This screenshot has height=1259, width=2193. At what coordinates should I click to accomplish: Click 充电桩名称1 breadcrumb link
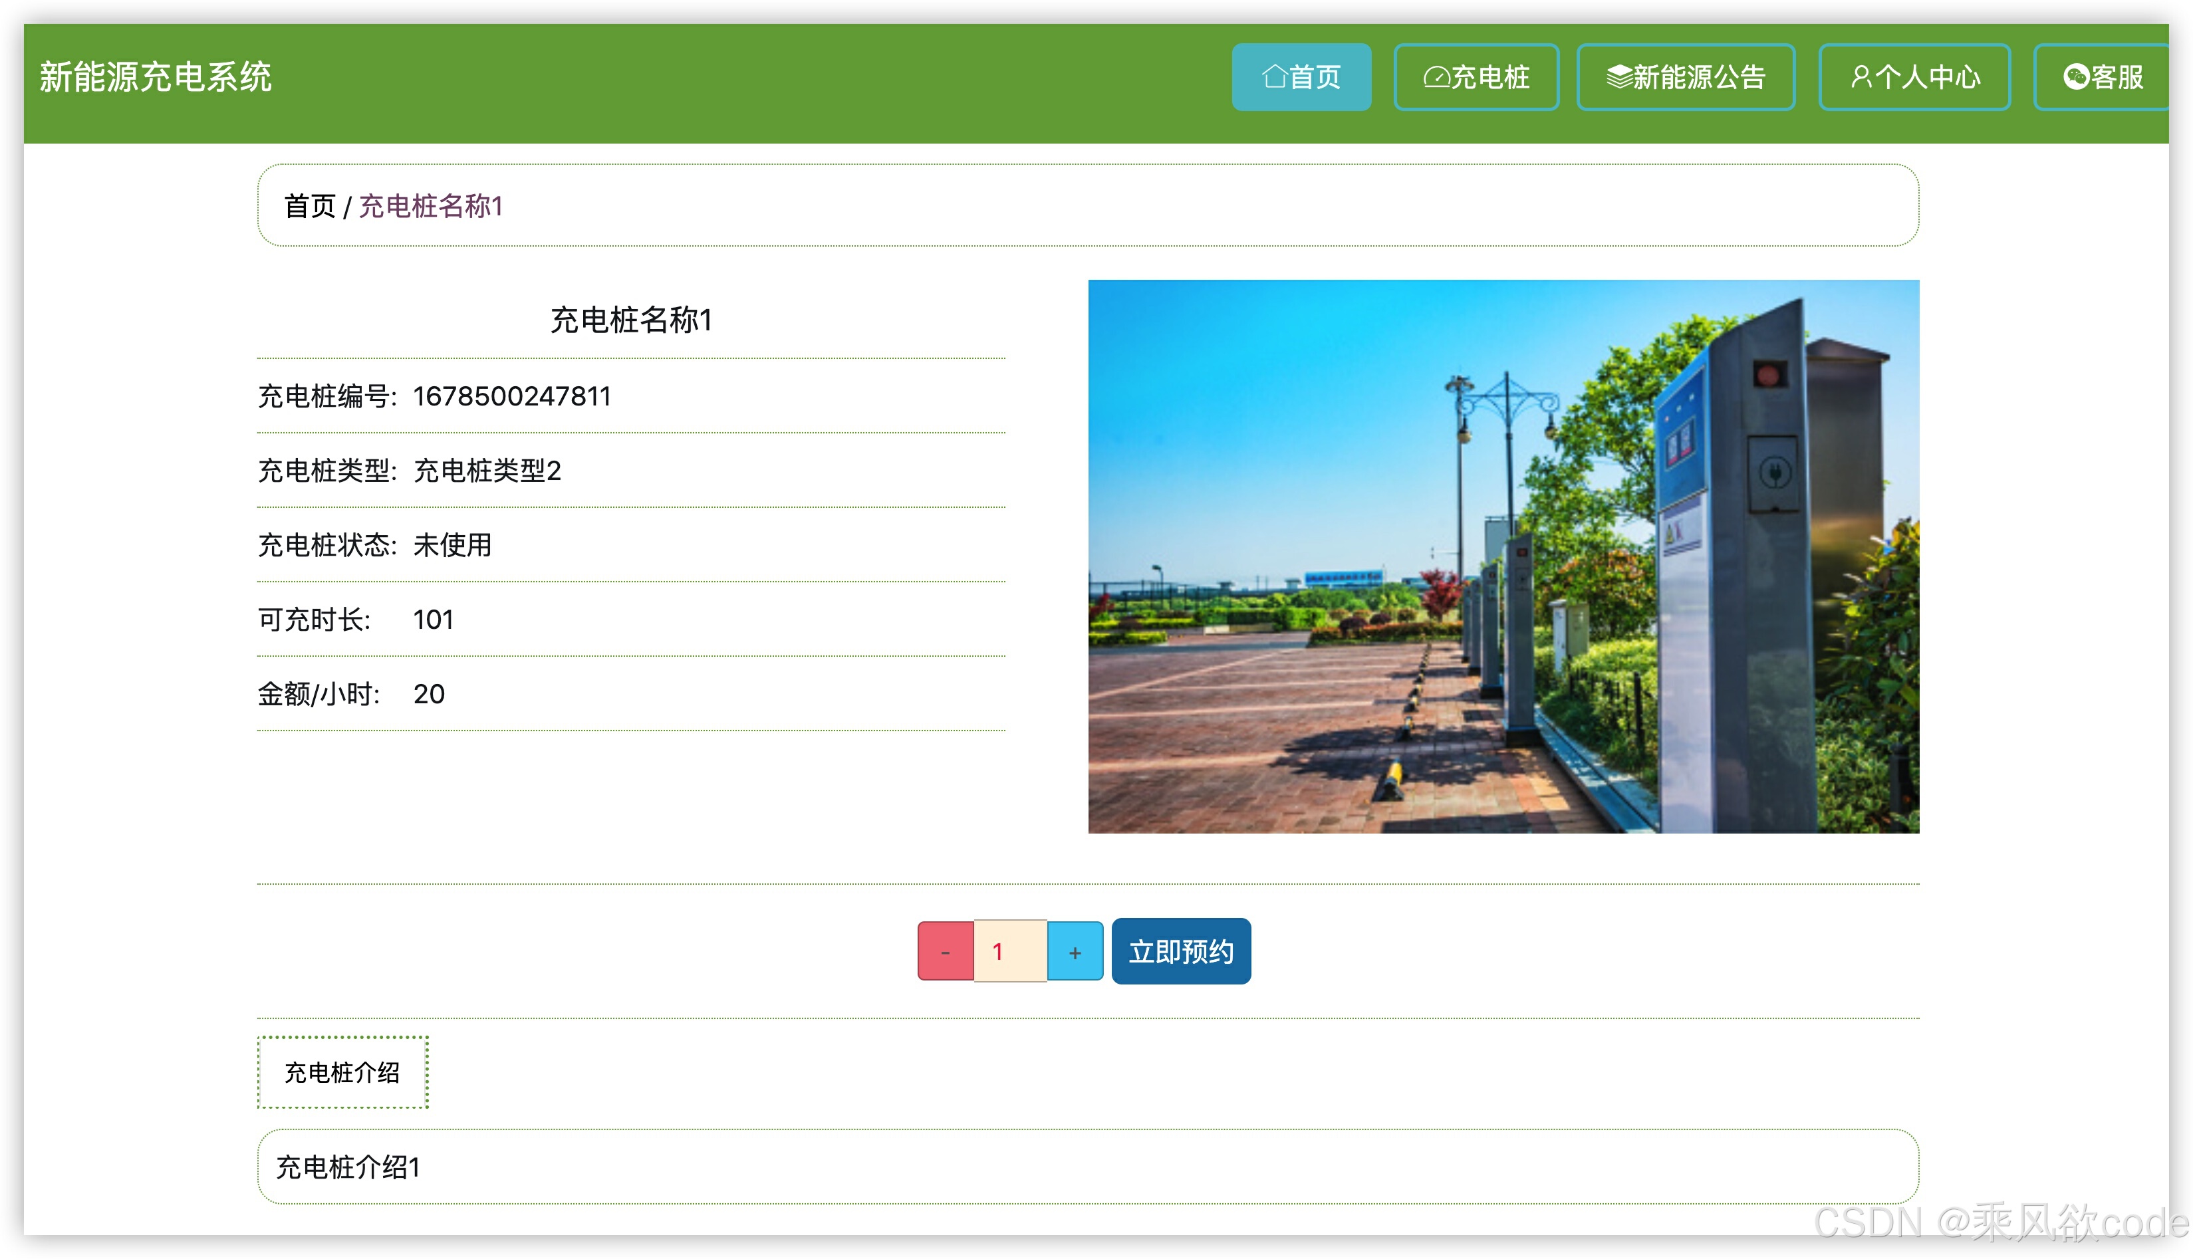431,206
